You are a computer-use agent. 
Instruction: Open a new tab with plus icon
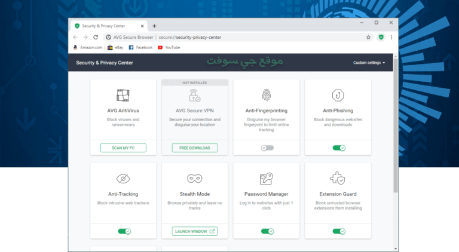coord(154,26)
